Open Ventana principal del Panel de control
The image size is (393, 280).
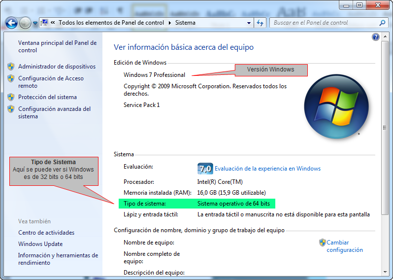point(58,46)
